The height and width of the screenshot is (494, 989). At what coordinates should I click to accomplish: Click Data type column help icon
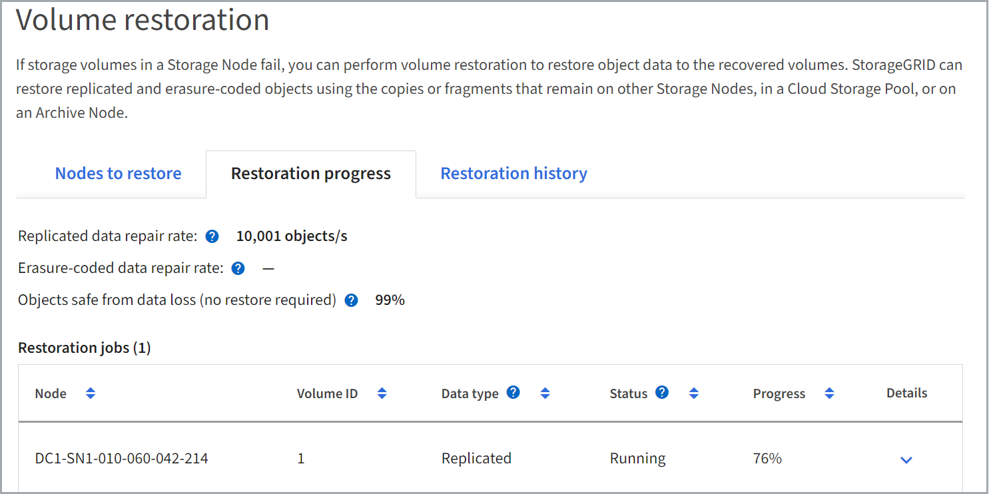(513, 393)
